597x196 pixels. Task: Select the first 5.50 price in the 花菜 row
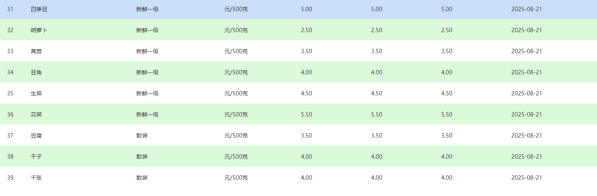[x=306, y=114]
